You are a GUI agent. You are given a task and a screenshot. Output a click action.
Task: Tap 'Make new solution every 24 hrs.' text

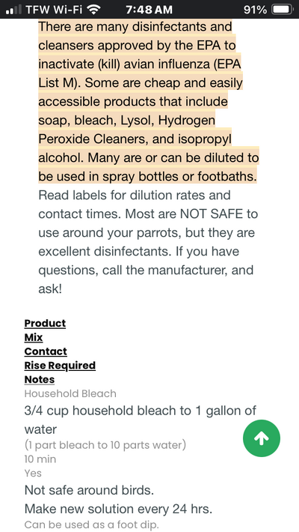point(118,509)
